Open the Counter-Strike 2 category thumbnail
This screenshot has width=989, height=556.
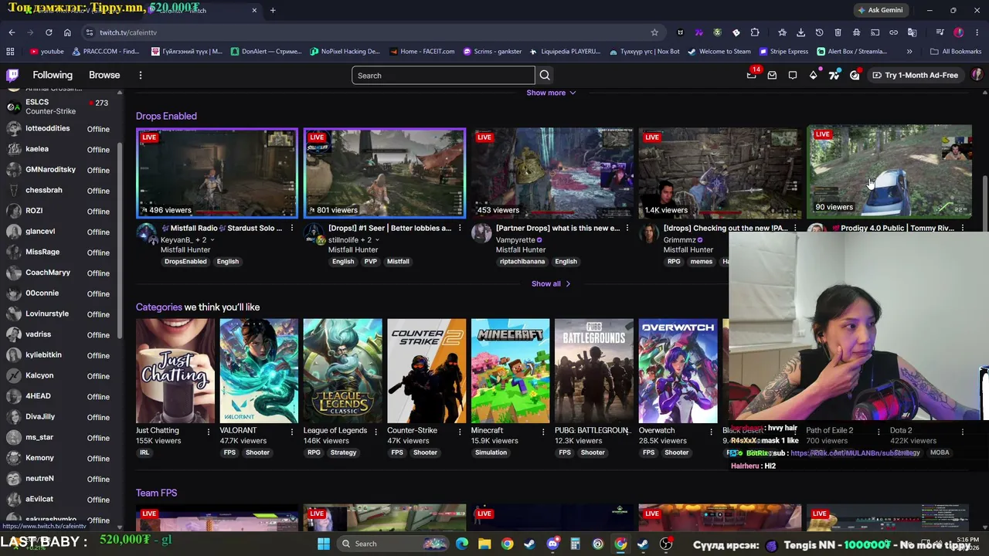[x=427, y=371]
